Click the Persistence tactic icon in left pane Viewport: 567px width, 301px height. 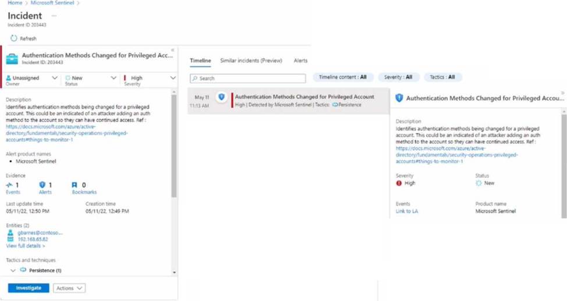point(23,270)
